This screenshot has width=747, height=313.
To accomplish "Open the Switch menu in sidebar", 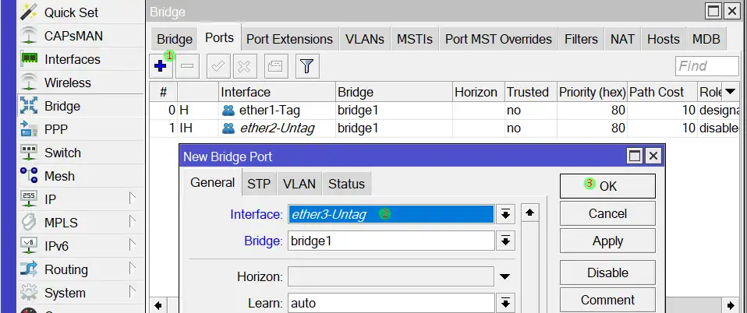I will [62, 153].
